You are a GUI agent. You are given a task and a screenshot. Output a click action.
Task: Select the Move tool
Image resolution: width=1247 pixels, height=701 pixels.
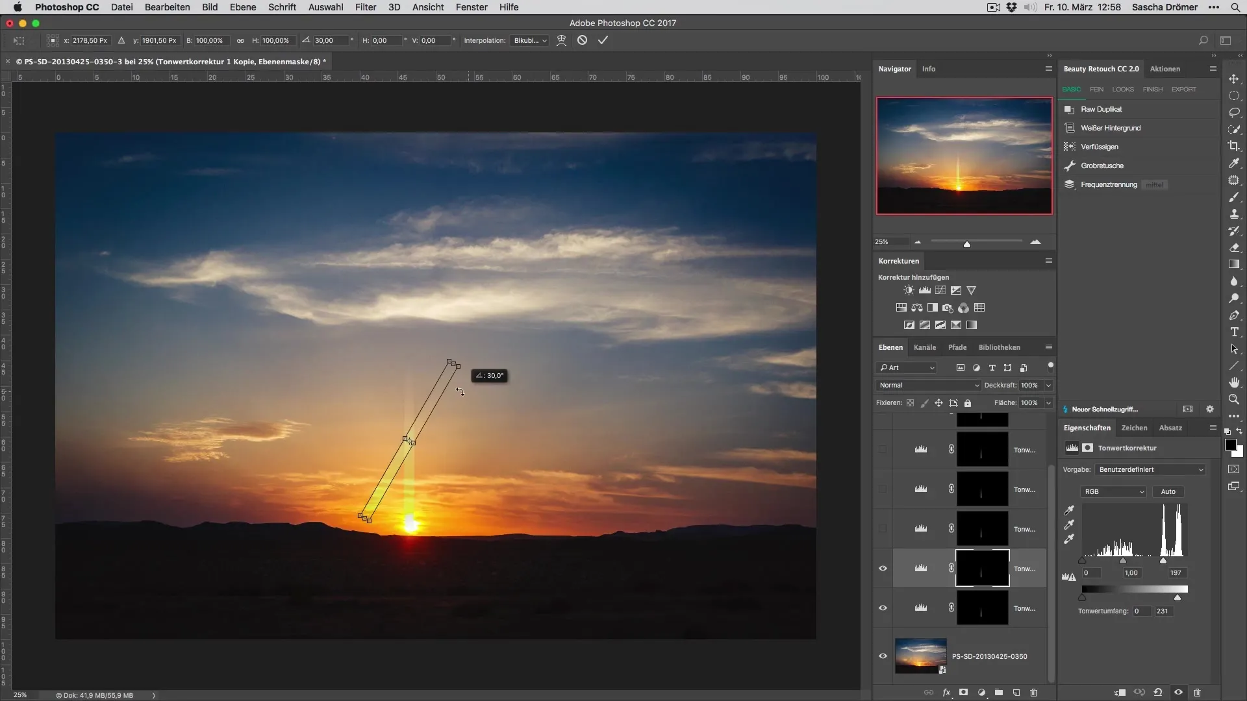tap(1234, 79)
